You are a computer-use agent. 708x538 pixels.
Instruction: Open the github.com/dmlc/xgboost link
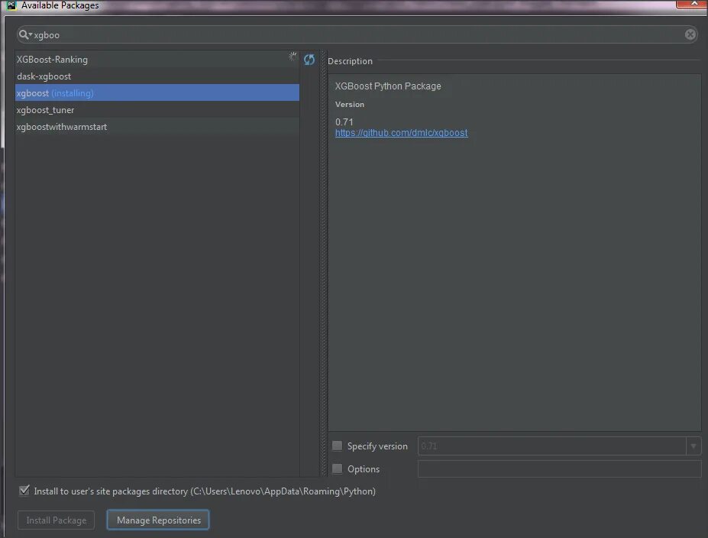tap(401, 133)
